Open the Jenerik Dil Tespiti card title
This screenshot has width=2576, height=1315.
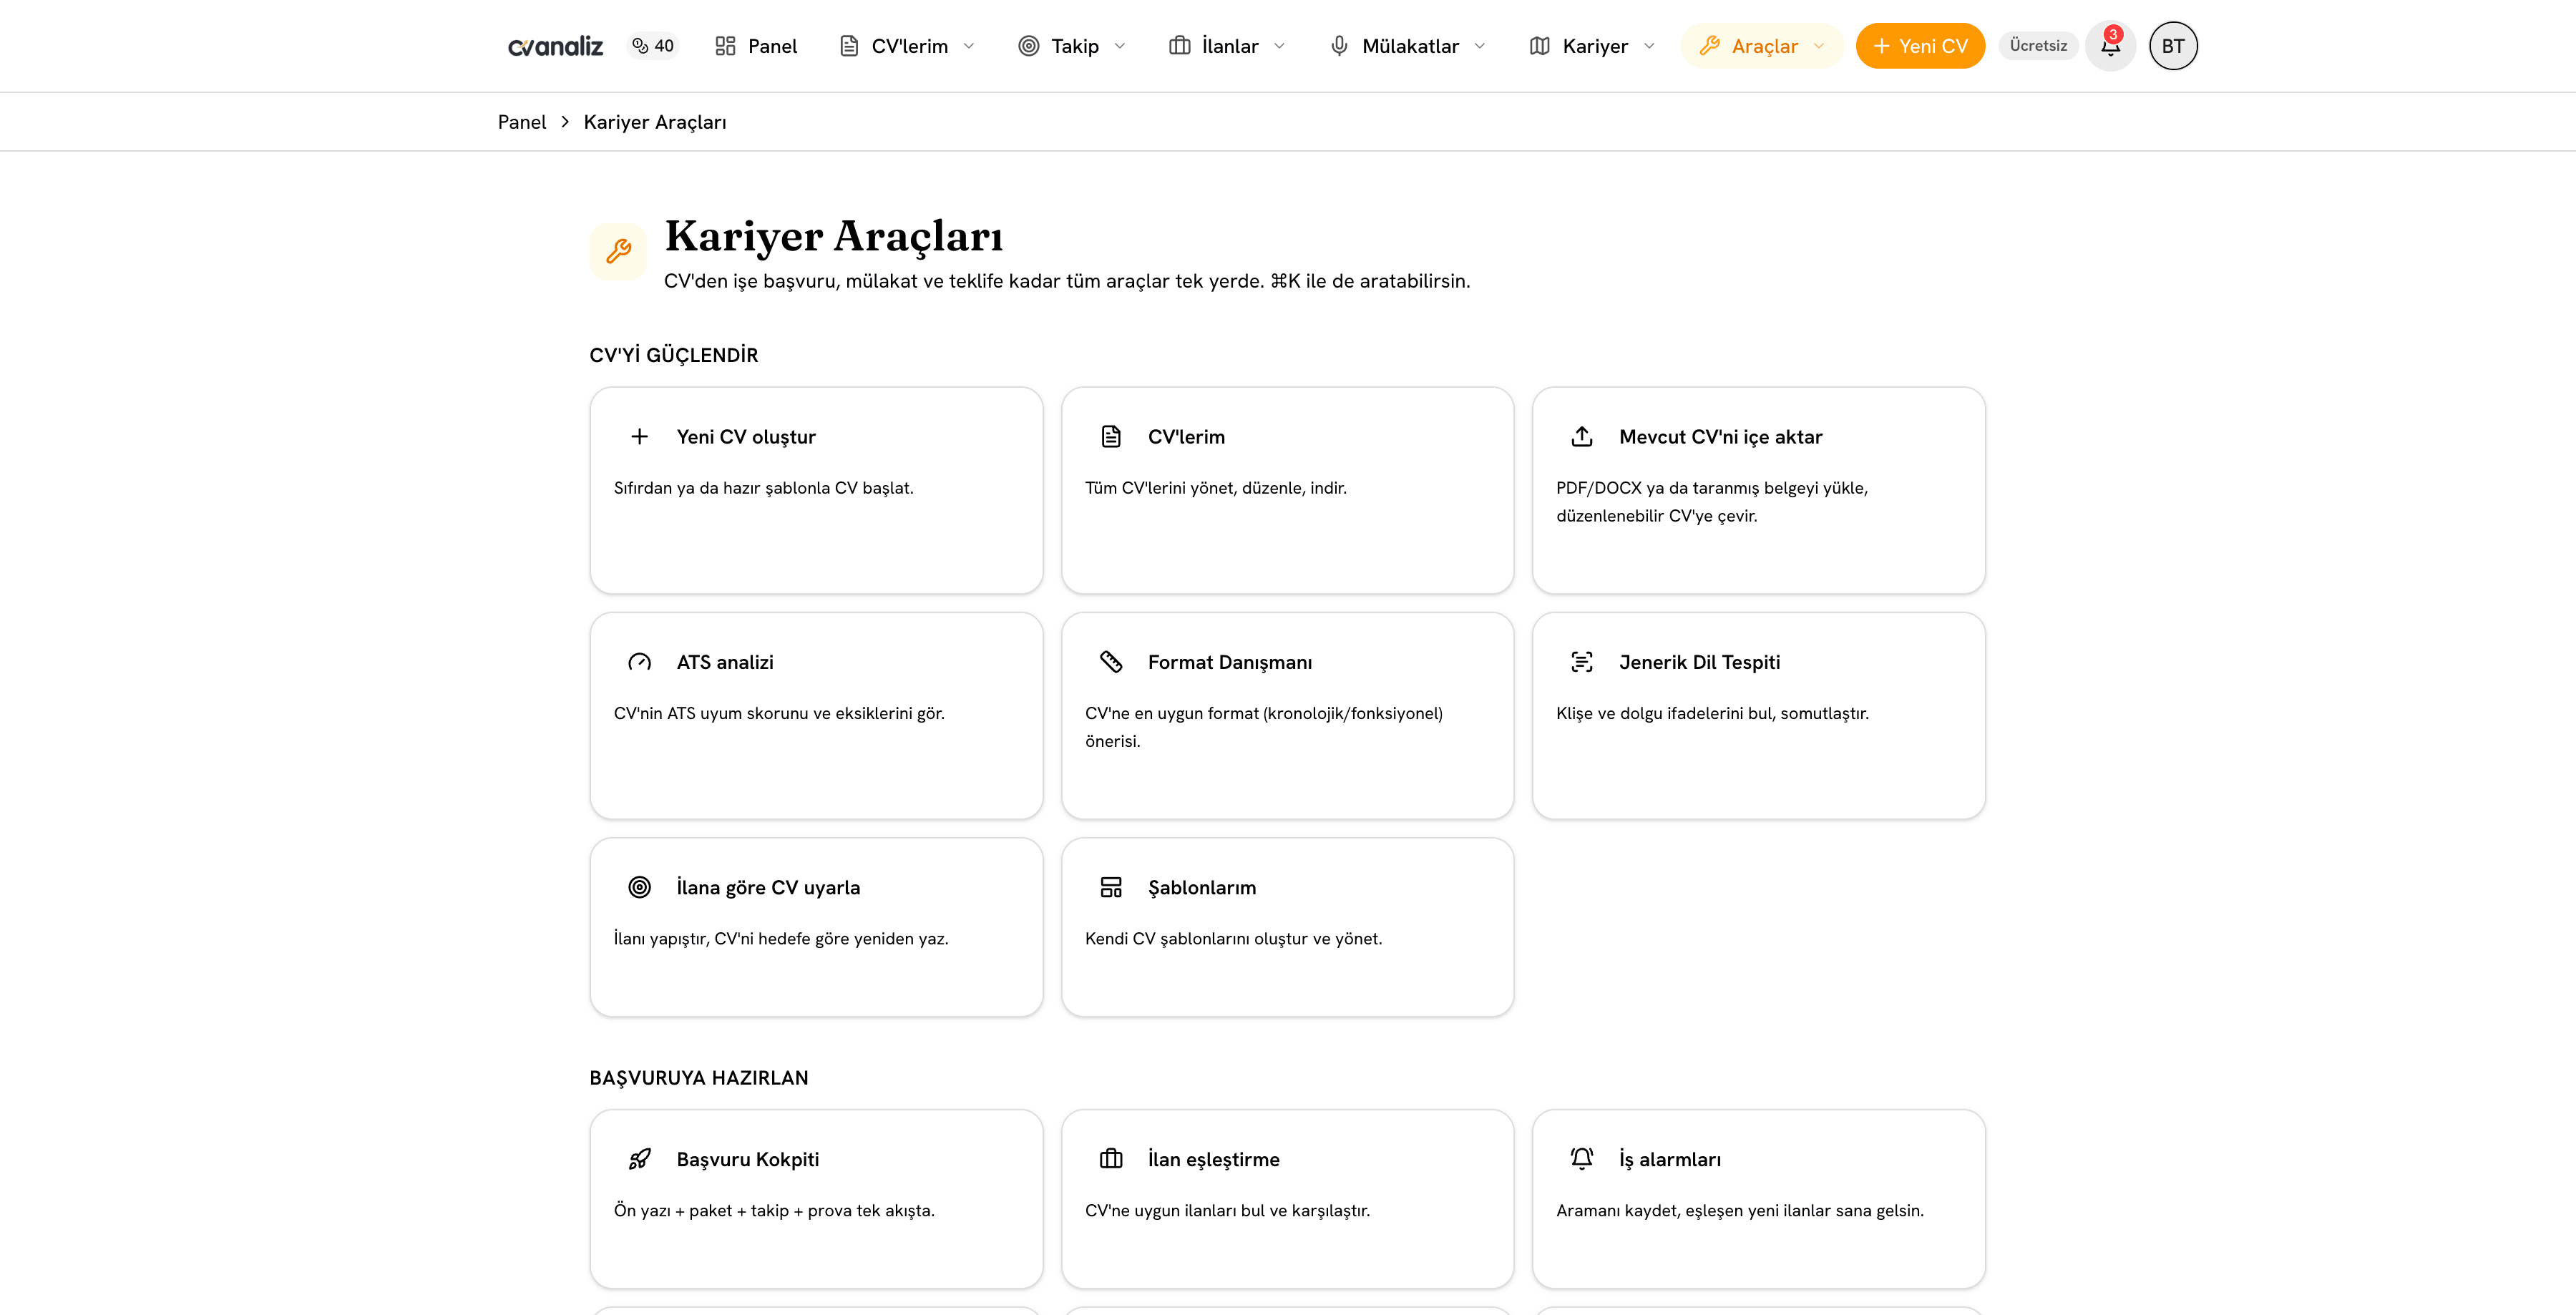(x=1700, y=662)
